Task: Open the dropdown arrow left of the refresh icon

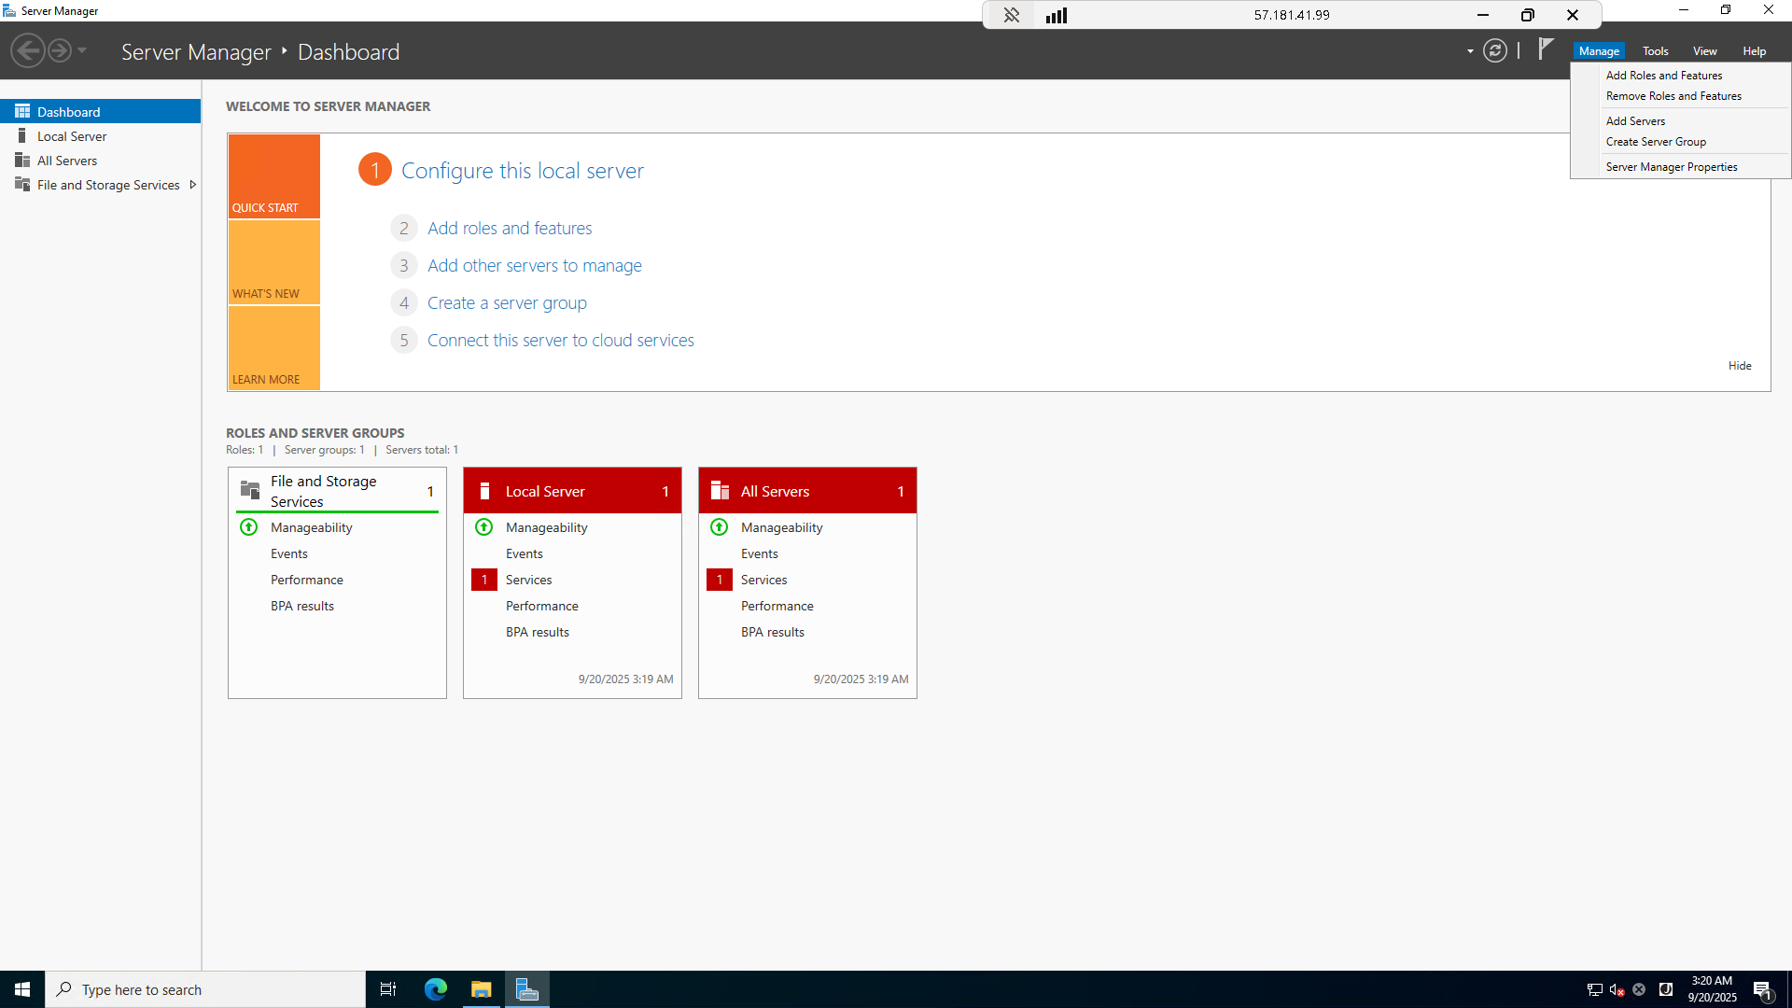Action: click(1470, 51)
